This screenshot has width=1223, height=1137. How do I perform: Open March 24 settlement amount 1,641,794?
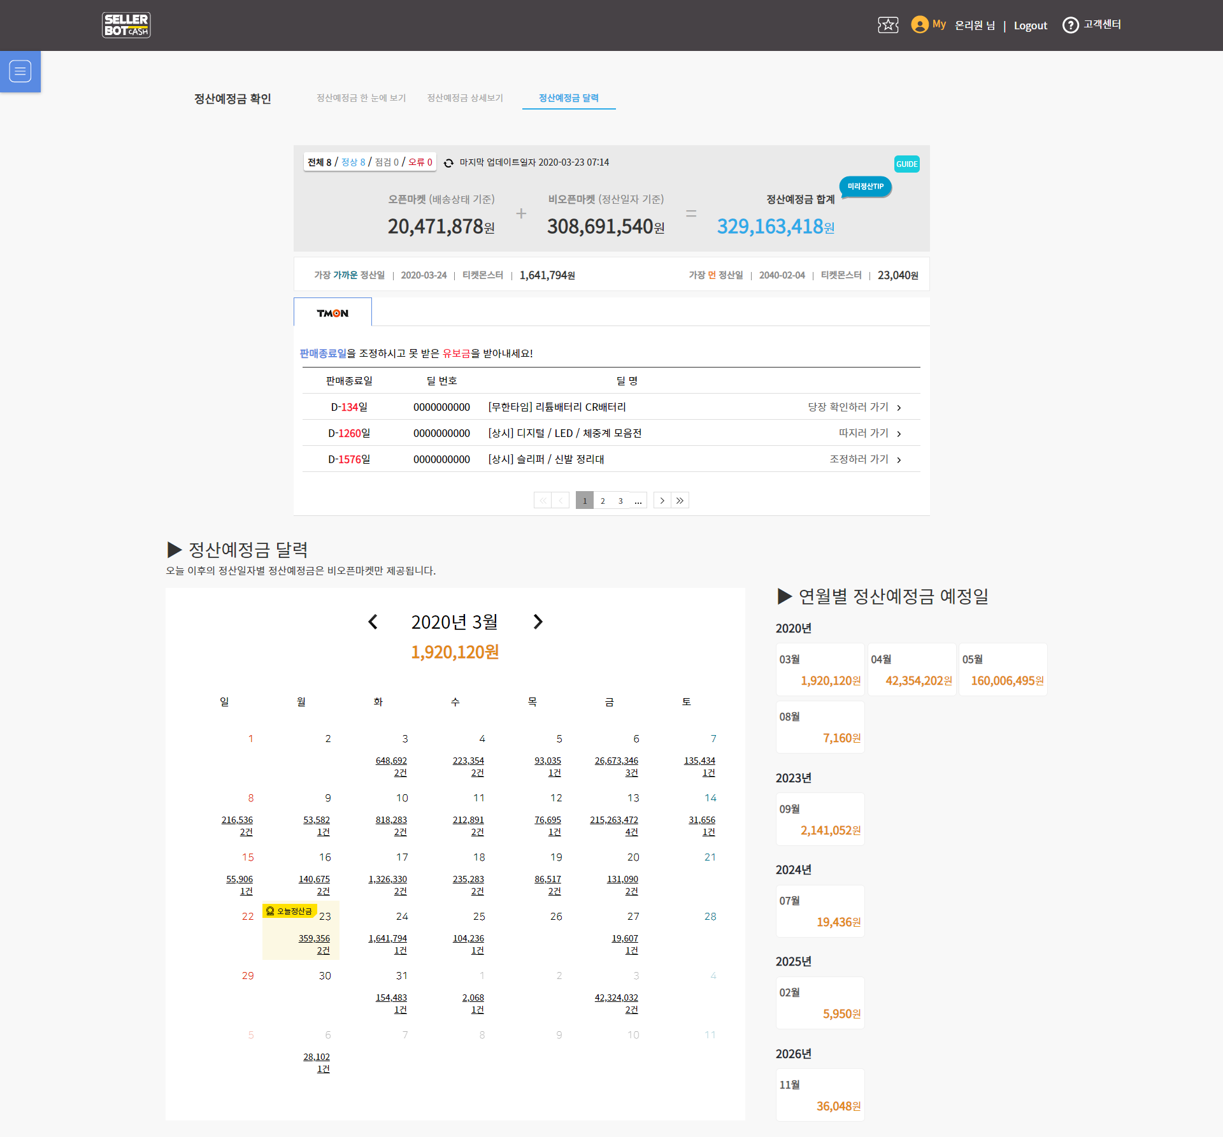[x=387, y=938]
